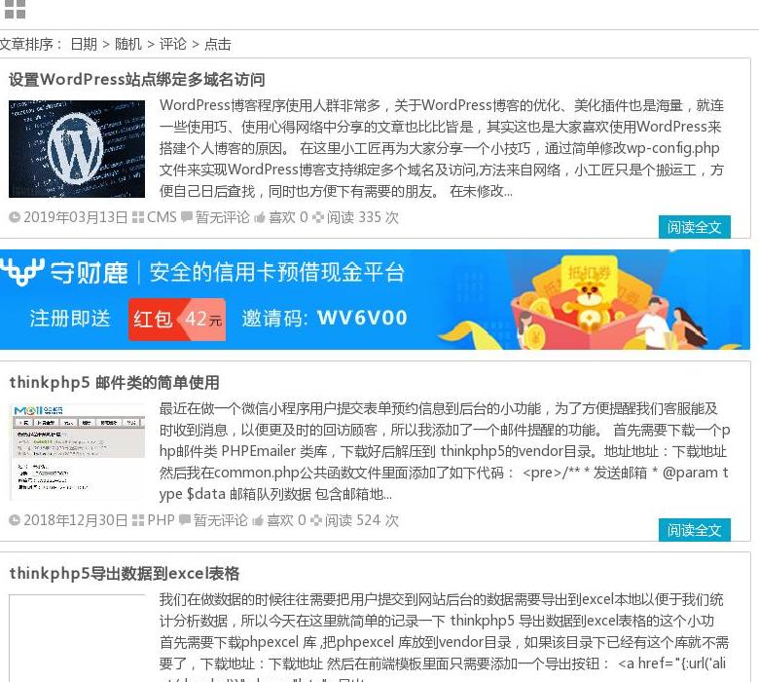Viewport: 759px width, 682px height.
Task: Open the PHP category link
Action: pos(161,520)
